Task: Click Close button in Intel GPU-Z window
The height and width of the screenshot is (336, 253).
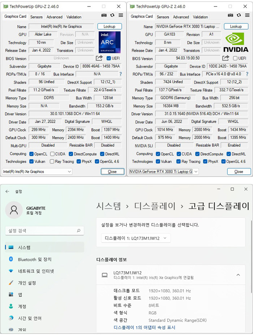Action: coord(112,171)
